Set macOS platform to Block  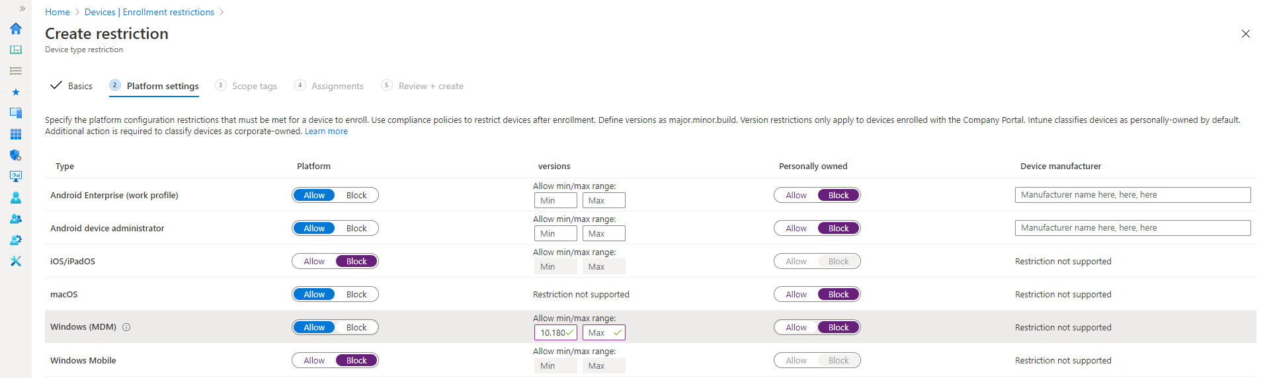click(356, 294)
